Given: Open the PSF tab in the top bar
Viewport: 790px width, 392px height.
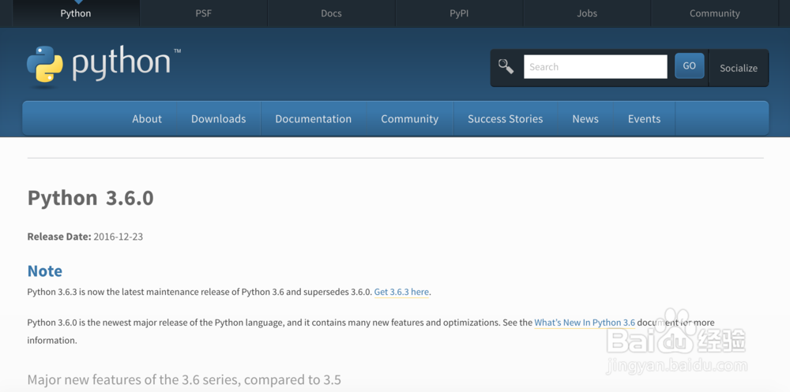Looking at the screenshot, I should tap(204, 13).
